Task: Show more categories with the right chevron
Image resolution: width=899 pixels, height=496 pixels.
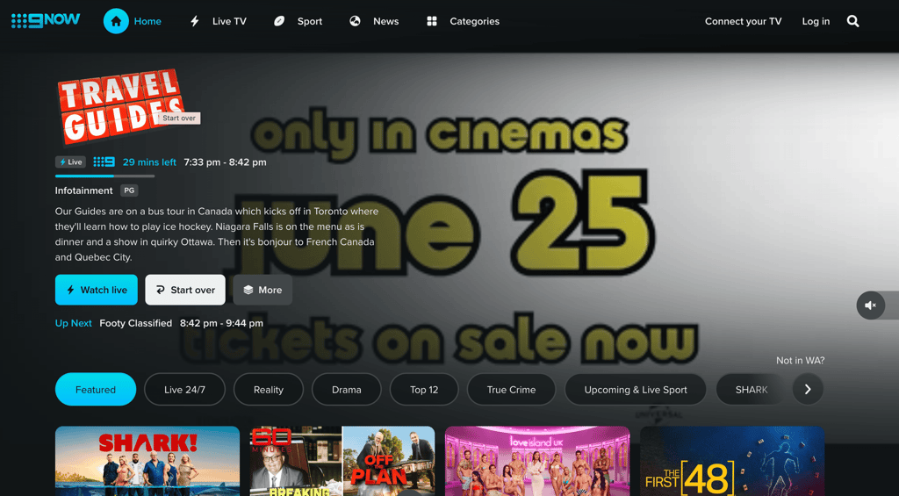Action: [x=808, y=390]
